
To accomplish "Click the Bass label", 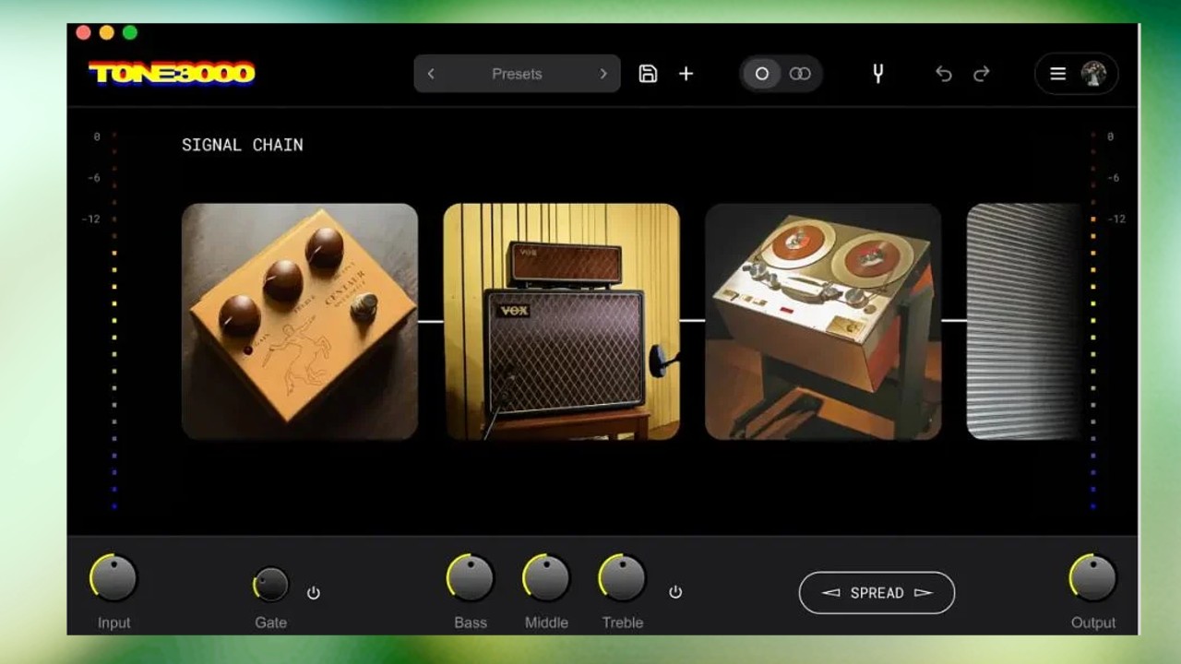I will pyautogui.click(x=471, y=622).
